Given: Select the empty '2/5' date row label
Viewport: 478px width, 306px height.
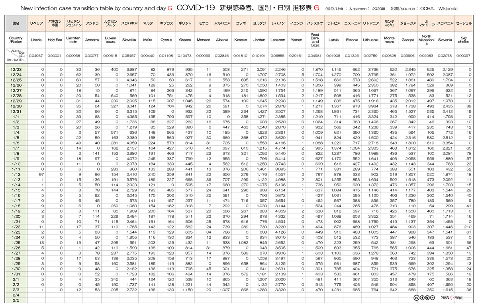Looking at the screenshot, I should pos(16,300).
